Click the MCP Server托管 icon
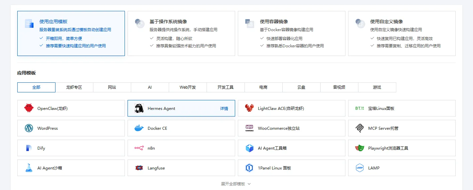 (360, 128)
